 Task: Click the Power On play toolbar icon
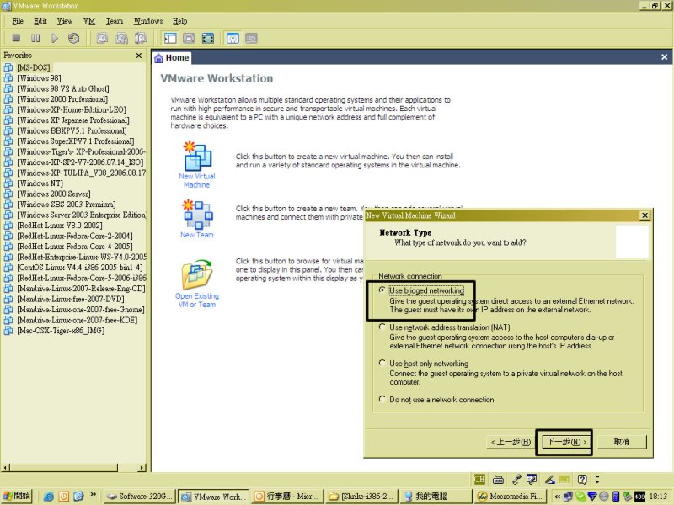point(55,38)
